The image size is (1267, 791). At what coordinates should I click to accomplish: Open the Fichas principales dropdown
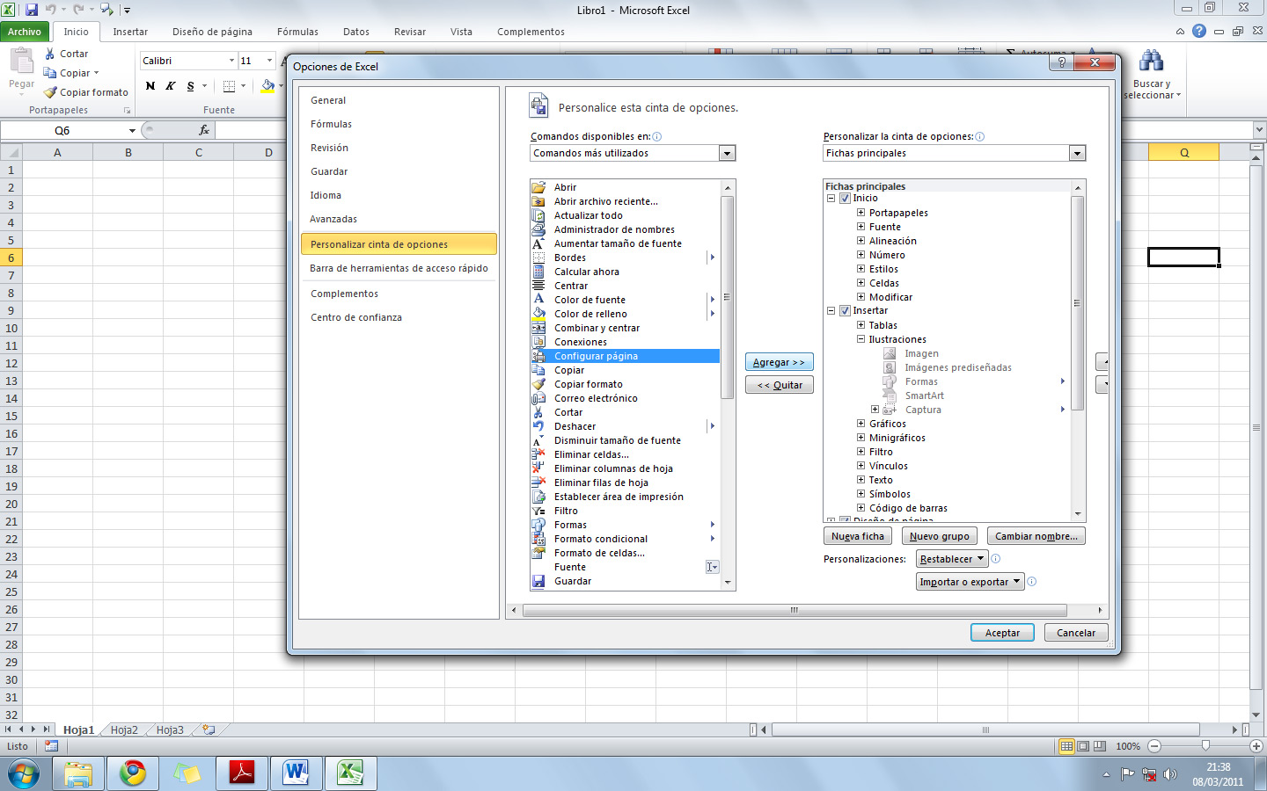[1076, 152]
